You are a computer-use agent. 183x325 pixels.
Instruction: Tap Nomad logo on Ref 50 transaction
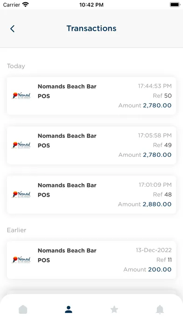tap(21, 96)
